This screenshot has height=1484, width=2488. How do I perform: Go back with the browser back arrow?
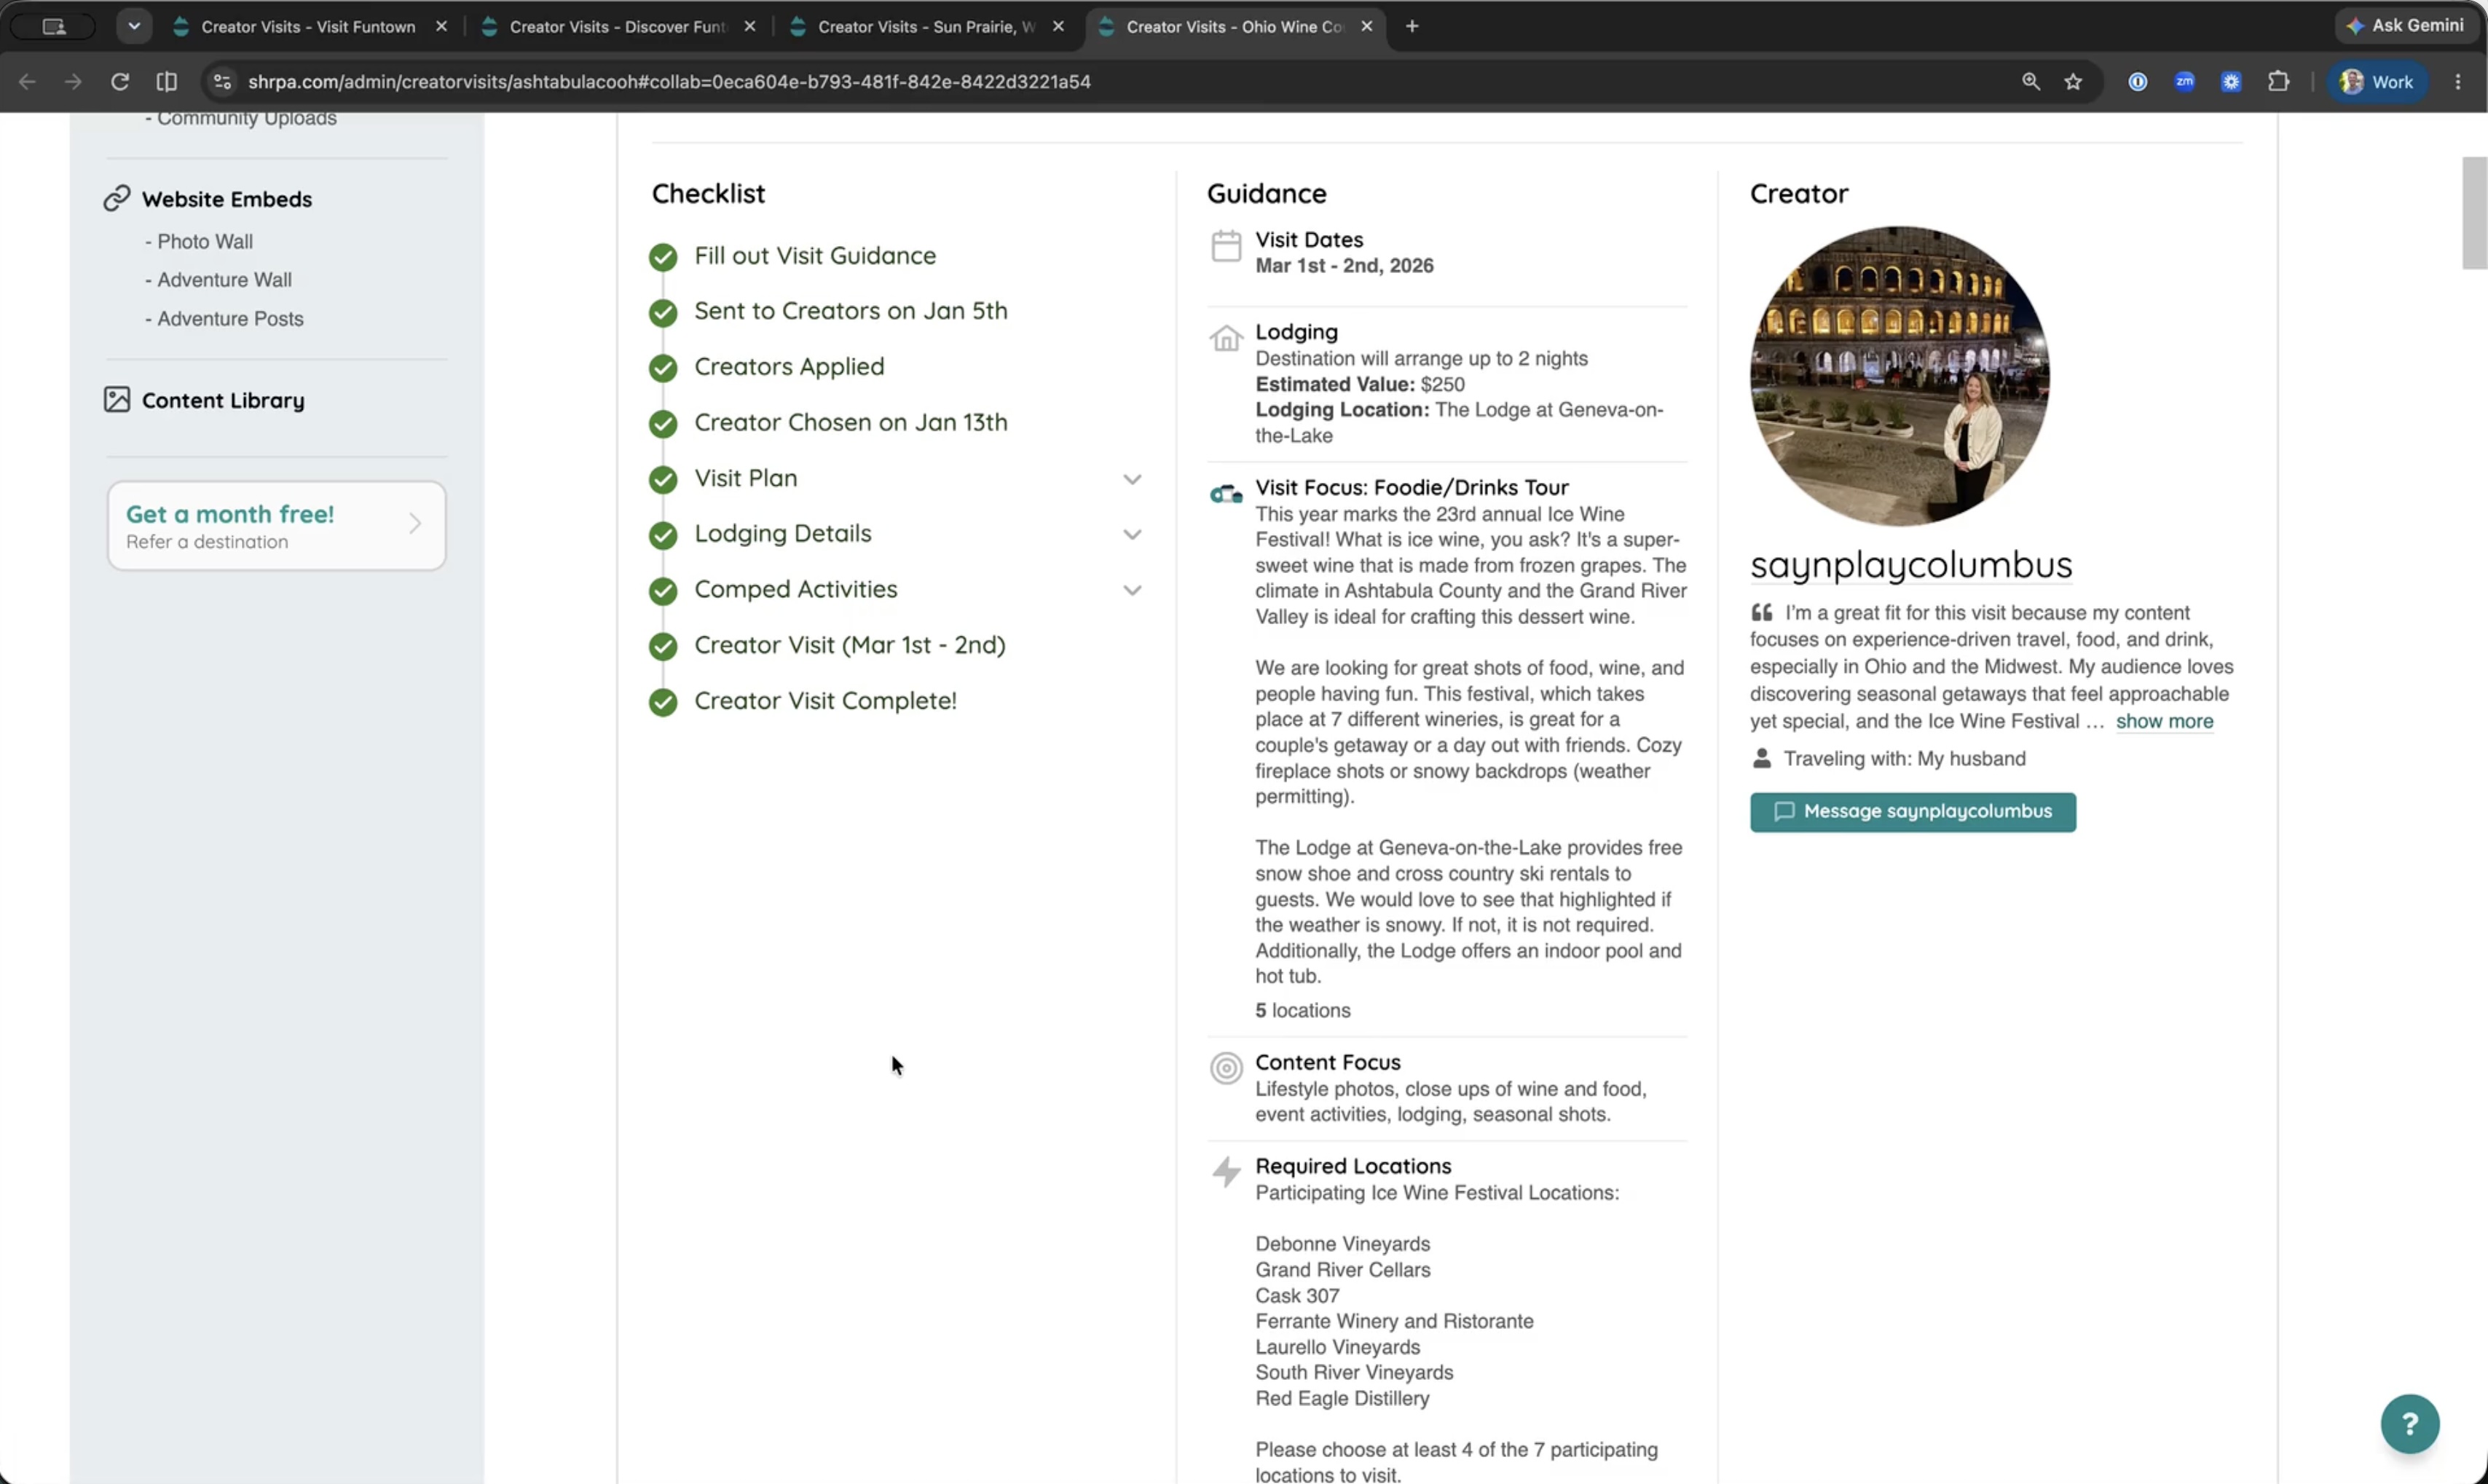[27, 82]
